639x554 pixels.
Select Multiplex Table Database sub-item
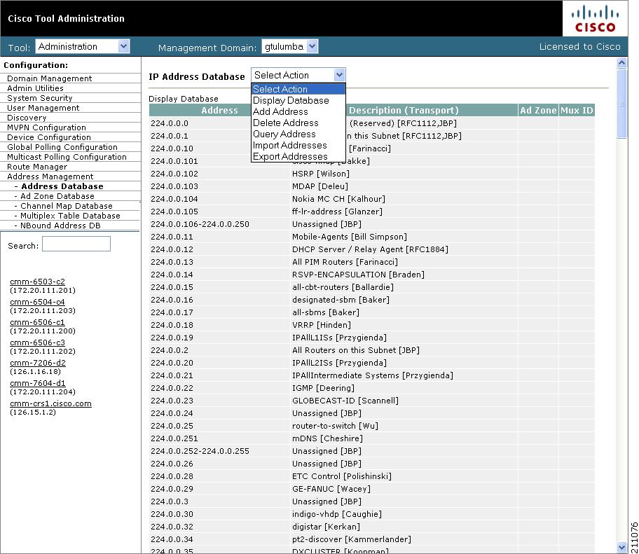click(70, 216)
